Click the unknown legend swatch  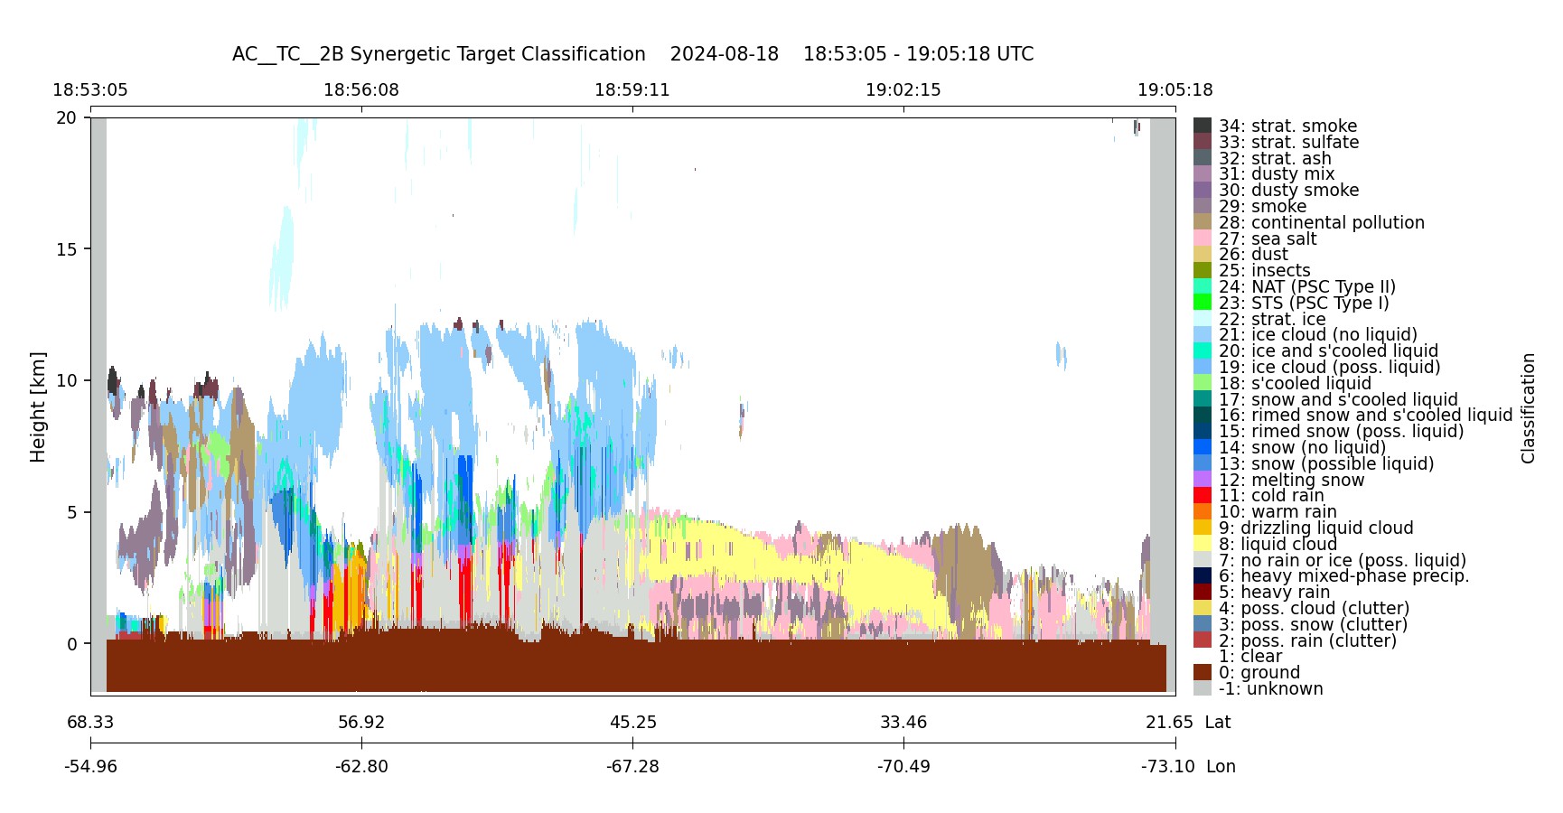point(1202,688)
